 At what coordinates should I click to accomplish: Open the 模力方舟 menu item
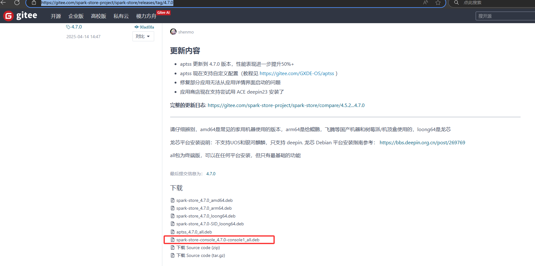[146, 16]
